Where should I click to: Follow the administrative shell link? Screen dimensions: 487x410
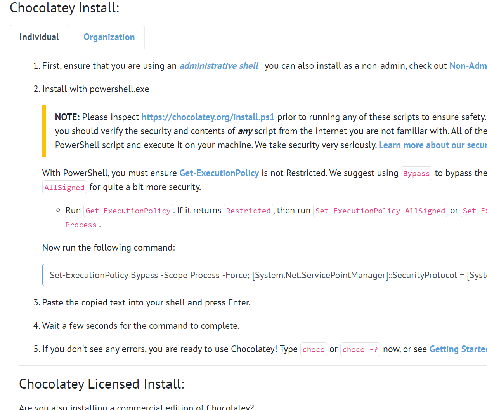(x=219, y=66)
